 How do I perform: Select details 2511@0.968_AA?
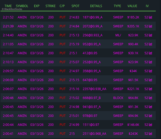(95, 134)
